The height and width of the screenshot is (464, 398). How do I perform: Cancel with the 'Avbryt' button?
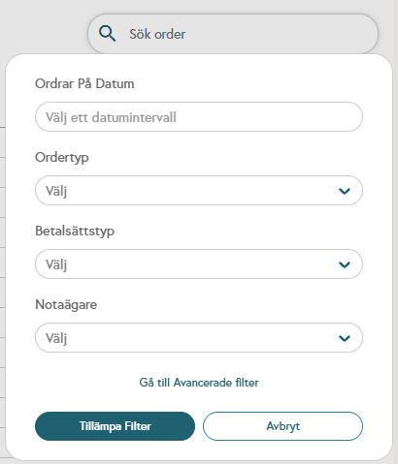pyautogui.click(x=282, y=426)
